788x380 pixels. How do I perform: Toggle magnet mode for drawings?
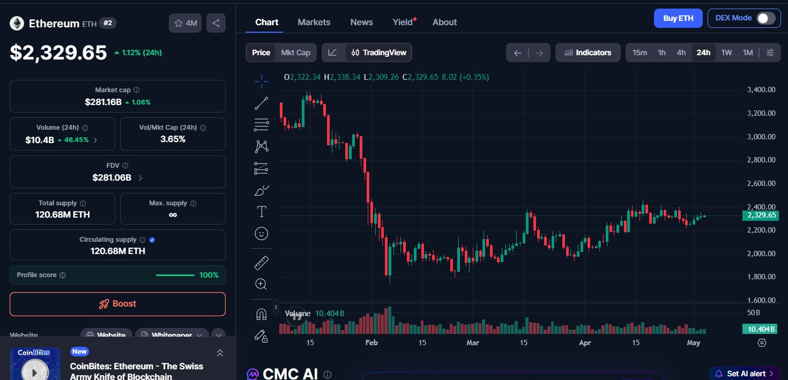(x=261, y=314)
